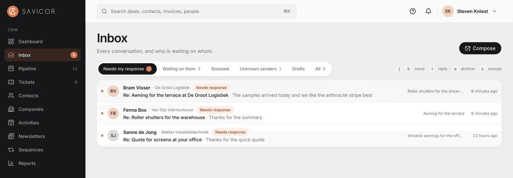Click the search magnifier icon
The height and width of the screenshot is (178, 513).
click(104, 11)
